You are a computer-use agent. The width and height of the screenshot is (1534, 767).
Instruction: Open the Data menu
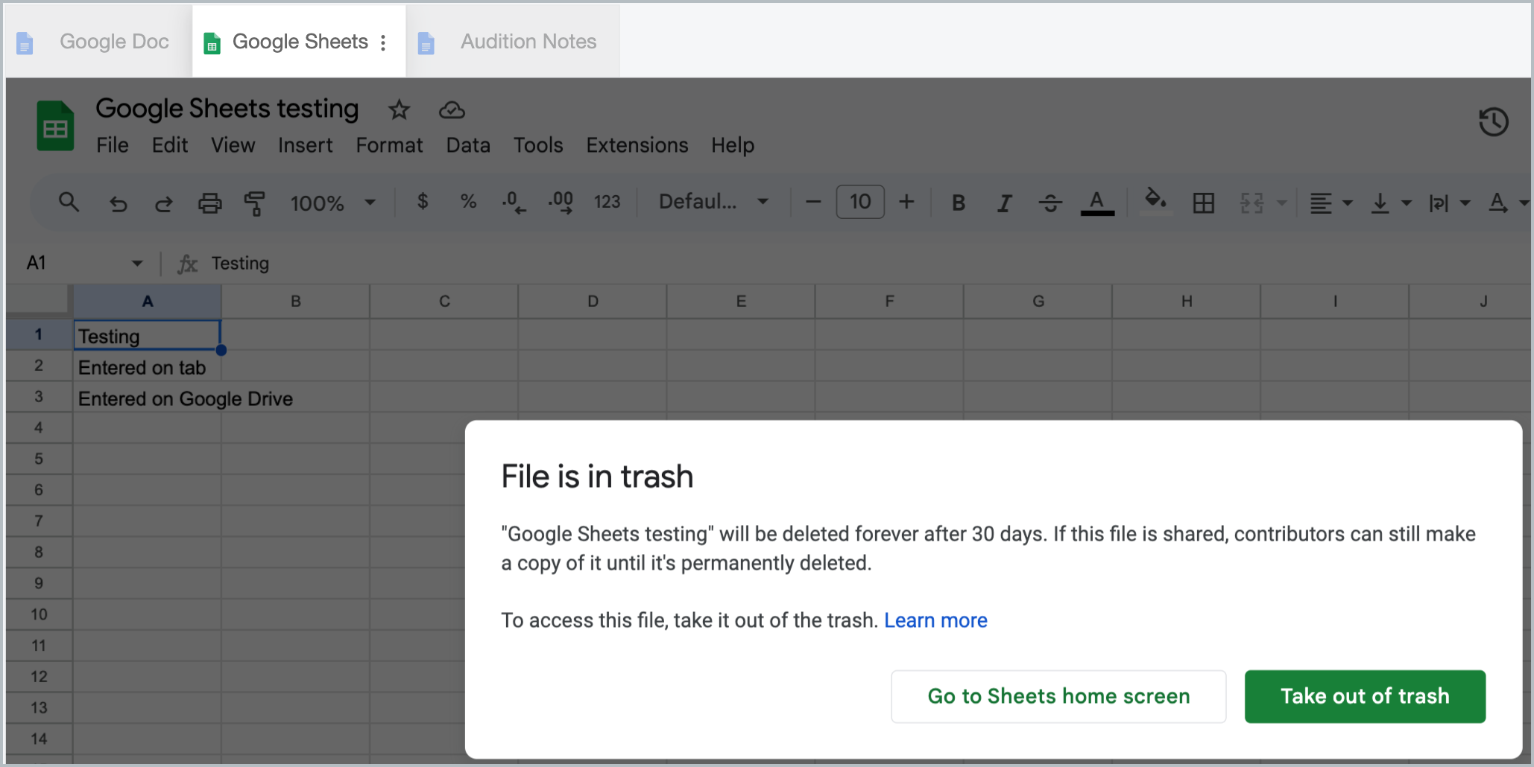pos(468,145)
